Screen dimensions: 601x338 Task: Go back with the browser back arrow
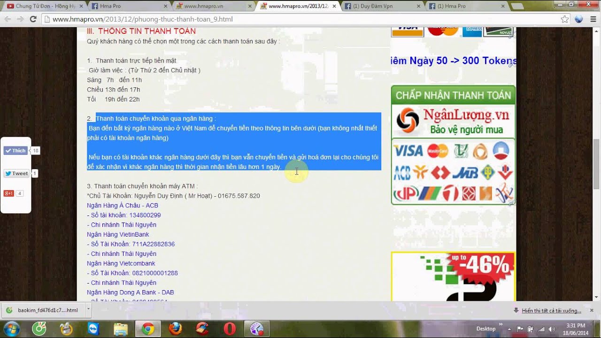coord(8,19)
